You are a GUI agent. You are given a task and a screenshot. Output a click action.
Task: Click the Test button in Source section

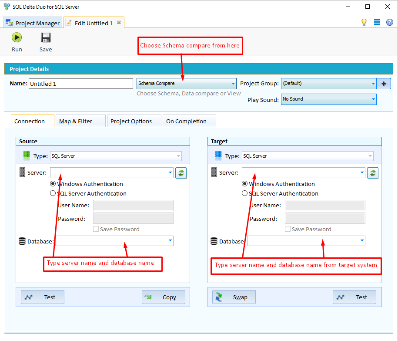pos(42,297)
